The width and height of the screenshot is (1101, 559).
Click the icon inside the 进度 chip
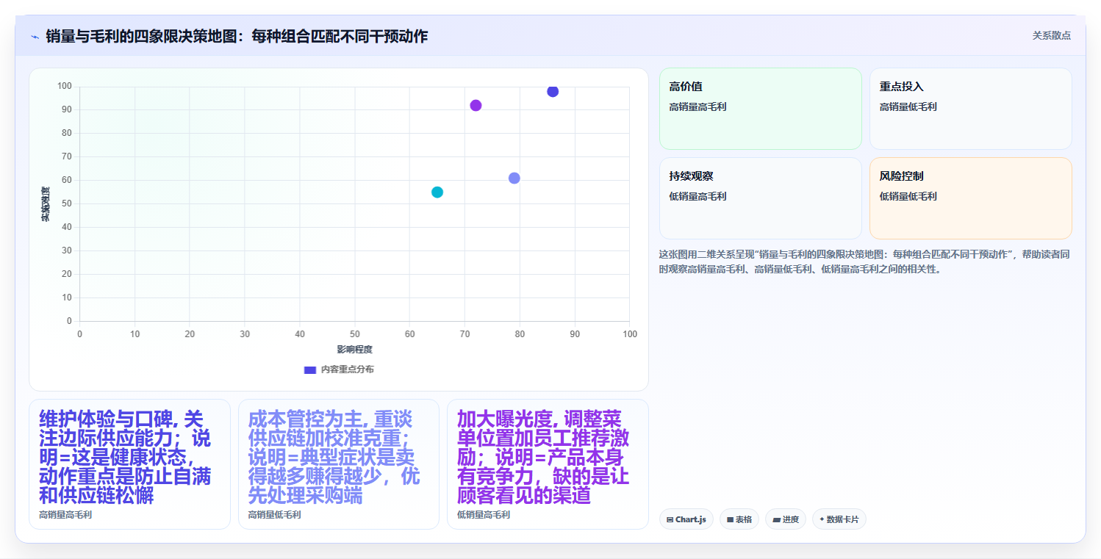coord(776,519)
